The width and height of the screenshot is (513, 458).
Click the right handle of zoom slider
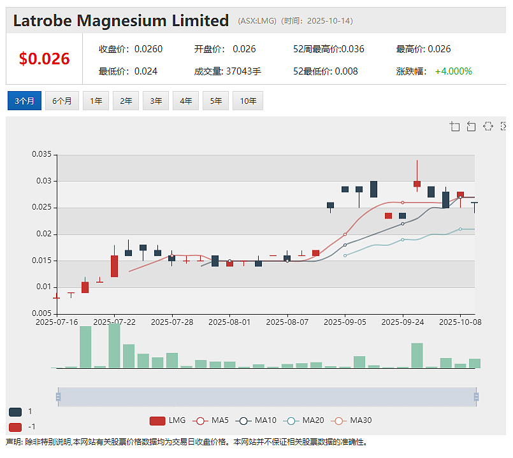click(477, 397)
